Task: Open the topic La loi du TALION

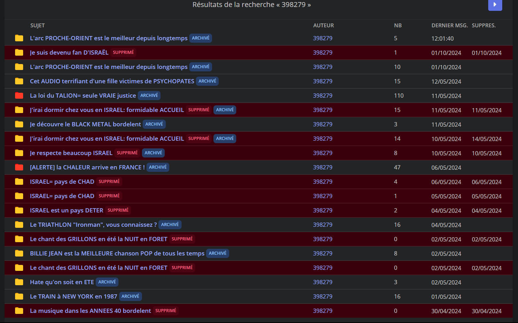Action: pos(83,96)
